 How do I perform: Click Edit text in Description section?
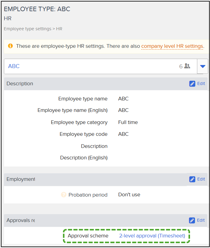201,83
